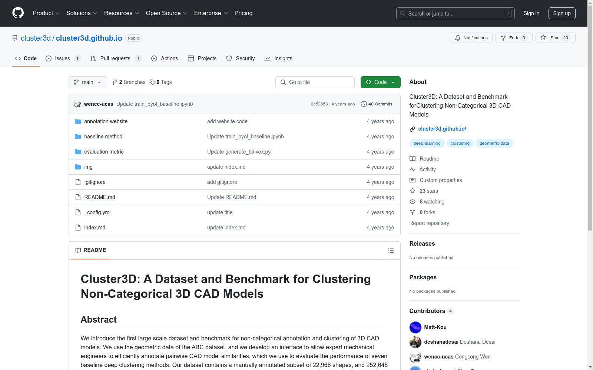Open the main branch selector dropdown
Screen dimensions: 593x370
88,82
